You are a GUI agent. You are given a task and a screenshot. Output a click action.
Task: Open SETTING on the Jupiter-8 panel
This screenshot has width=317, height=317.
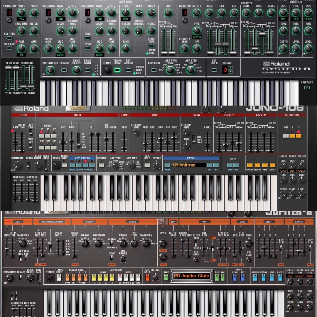[263, 277]
